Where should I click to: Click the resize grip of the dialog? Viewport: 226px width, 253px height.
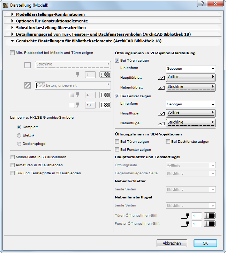(x=221, y=248)
